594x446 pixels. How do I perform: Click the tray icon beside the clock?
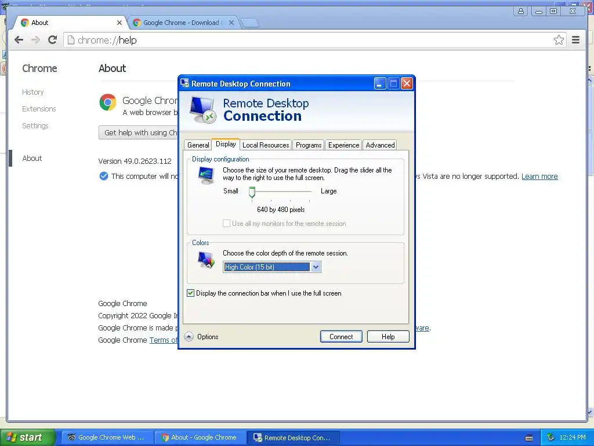(x=551, y=437)
